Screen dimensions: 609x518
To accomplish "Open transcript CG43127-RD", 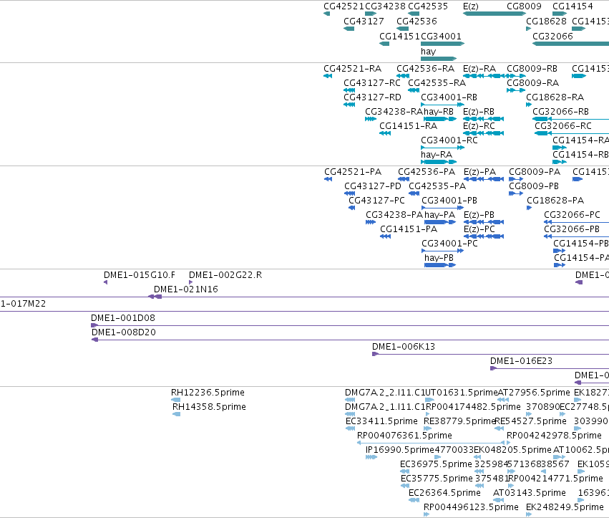I will click(x=372, y=97).
